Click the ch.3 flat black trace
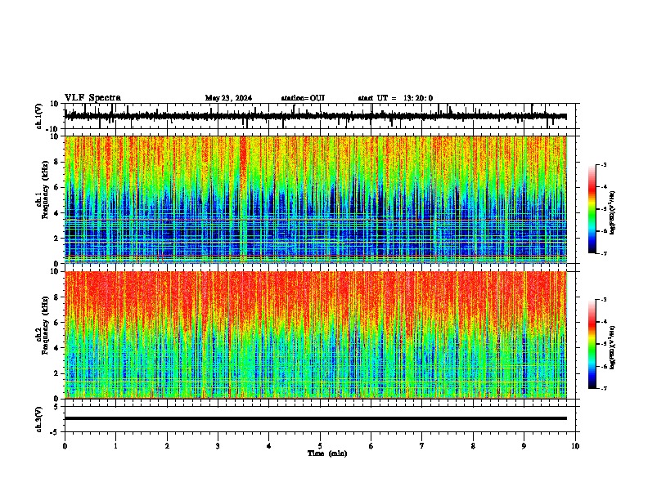648x500 pixels. [x=316, y=418]
